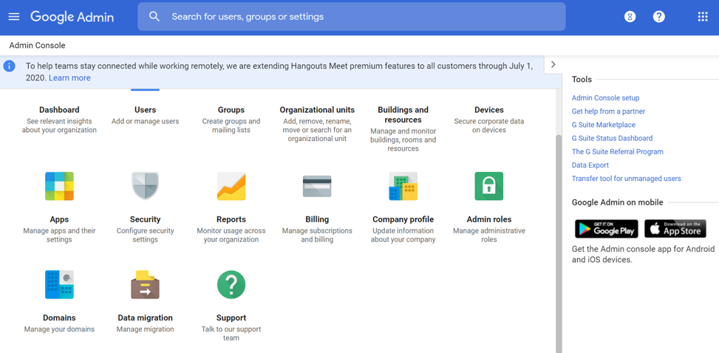719x353 pixels.
Task: Open the Data migration box icon
Action: 145,285
